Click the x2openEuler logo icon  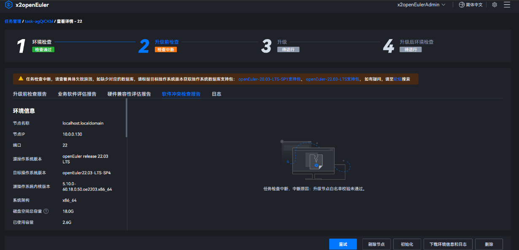(x=8, y=5)
